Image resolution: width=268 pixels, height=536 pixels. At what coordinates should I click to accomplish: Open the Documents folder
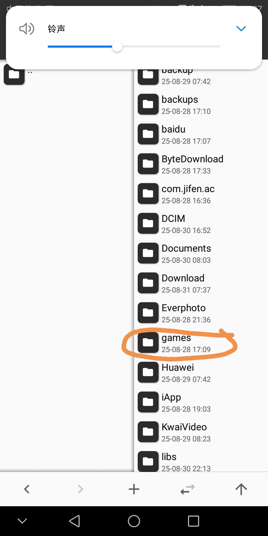(x=201, y=253)
